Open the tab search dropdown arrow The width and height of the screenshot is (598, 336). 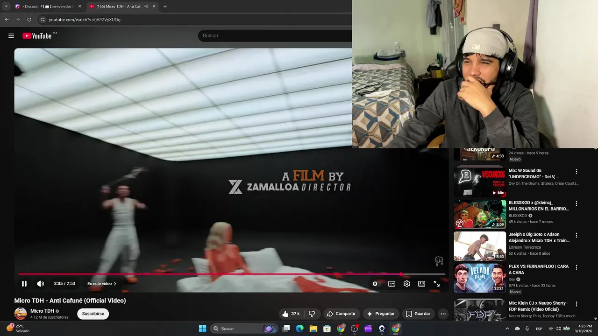(x=6, y=7)
